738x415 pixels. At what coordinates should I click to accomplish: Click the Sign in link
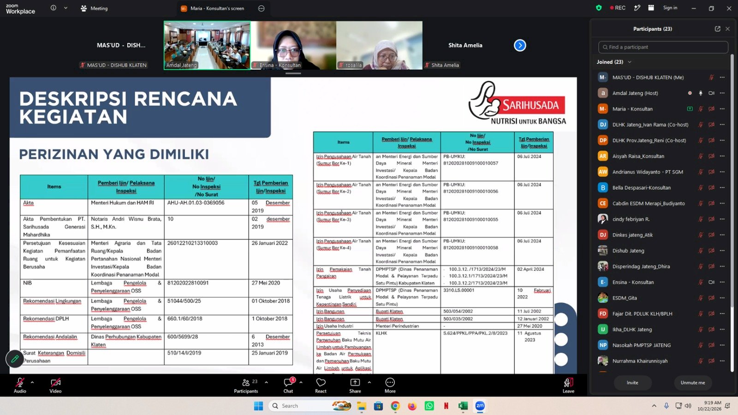pyautogui.click(x=670, y=8)
